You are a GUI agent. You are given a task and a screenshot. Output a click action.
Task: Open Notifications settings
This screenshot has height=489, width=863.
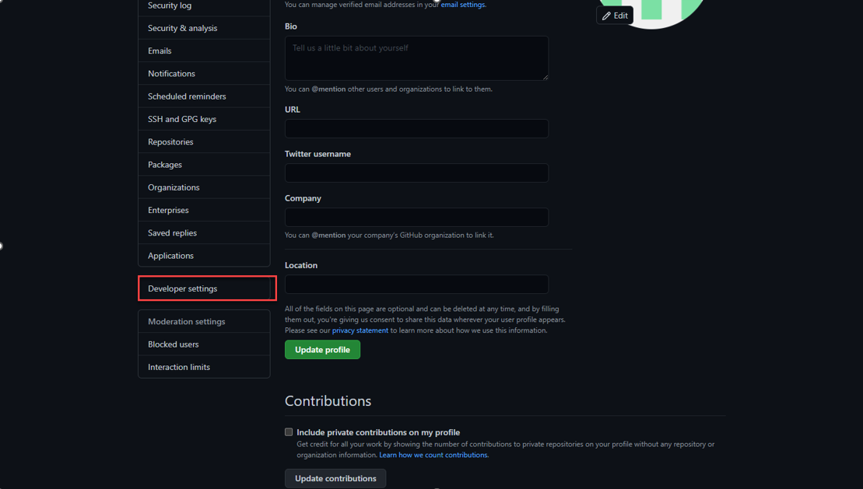[204, 73]
